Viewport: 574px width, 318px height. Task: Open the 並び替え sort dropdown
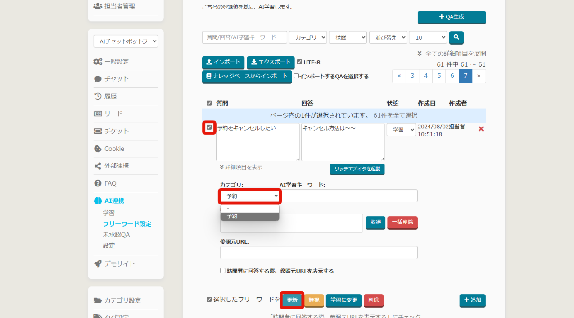point(388,37)
